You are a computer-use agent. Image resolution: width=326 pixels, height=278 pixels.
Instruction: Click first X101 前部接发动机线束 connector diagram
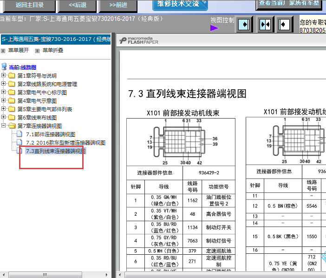[x=181, y=142]
